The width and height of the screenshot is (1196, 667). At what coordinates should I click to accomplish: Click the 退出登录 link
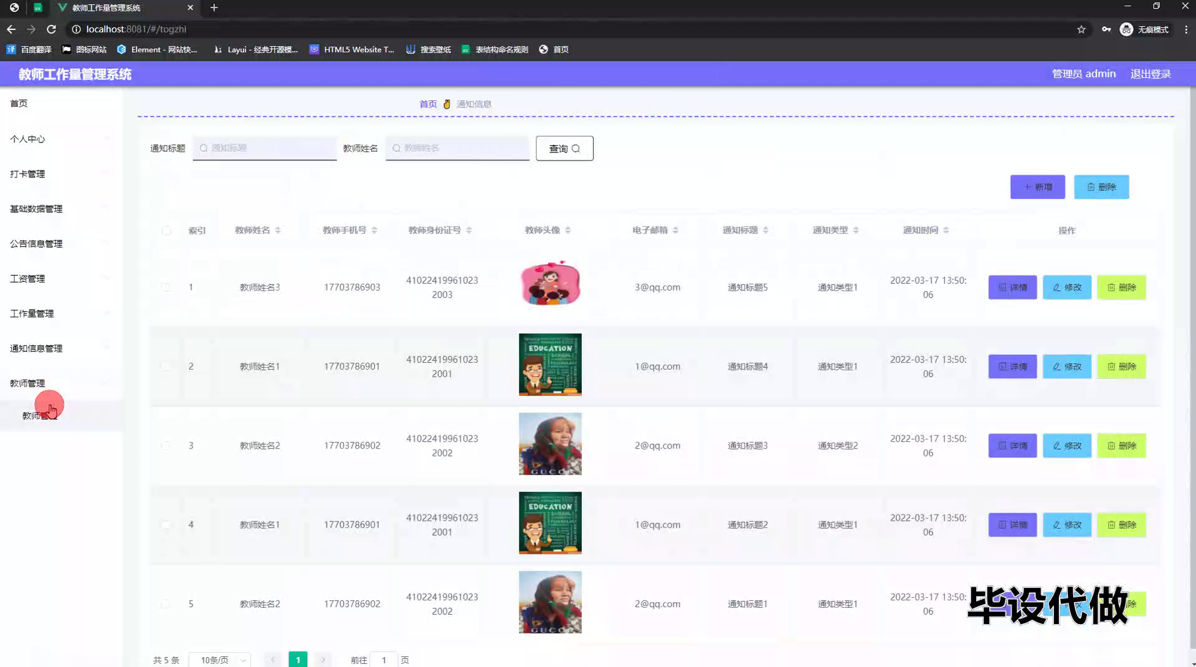tap(1151, 74)
